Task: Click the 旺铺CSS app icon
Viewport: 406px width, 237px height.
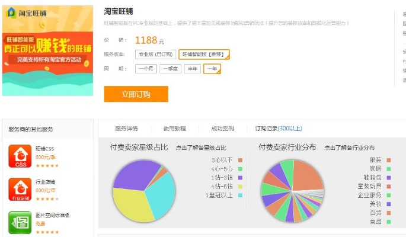Action: (20, 156)
